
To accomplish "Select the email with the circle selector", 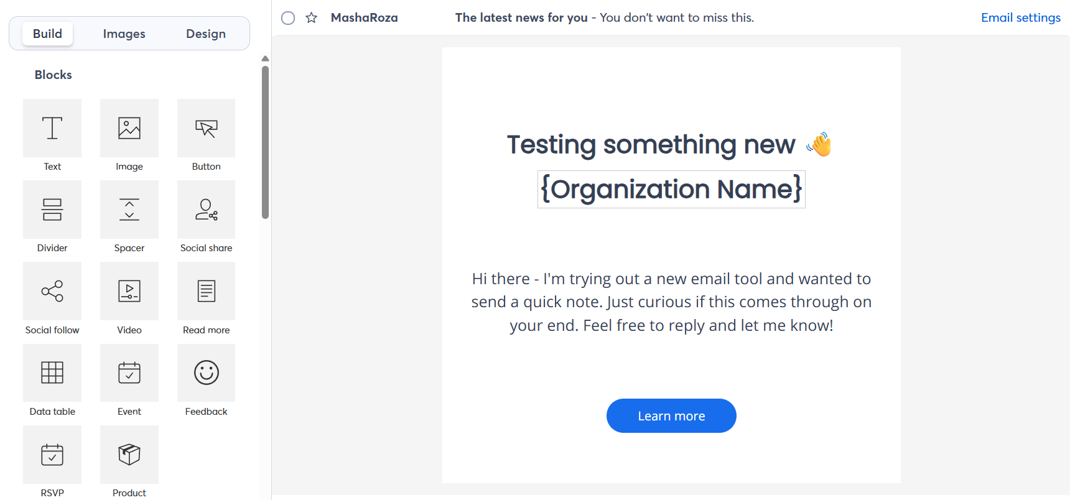I will coord(287,17).
